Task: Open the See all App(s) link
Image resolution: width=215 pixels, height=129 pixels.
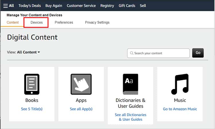Action: point(81,109)
